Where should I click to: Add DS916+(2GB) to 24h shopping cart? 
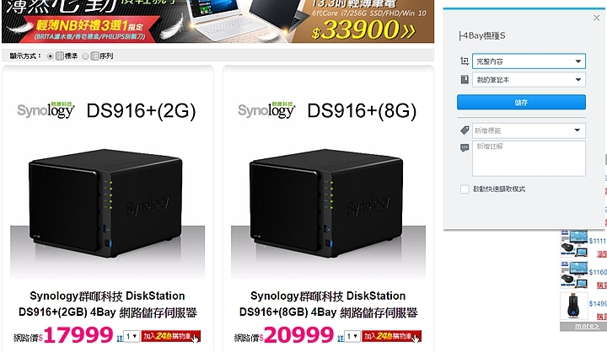(170, 336)
